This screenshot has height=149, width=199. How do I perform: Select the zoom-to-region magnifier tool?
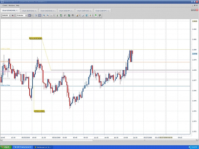click(52, 16)
